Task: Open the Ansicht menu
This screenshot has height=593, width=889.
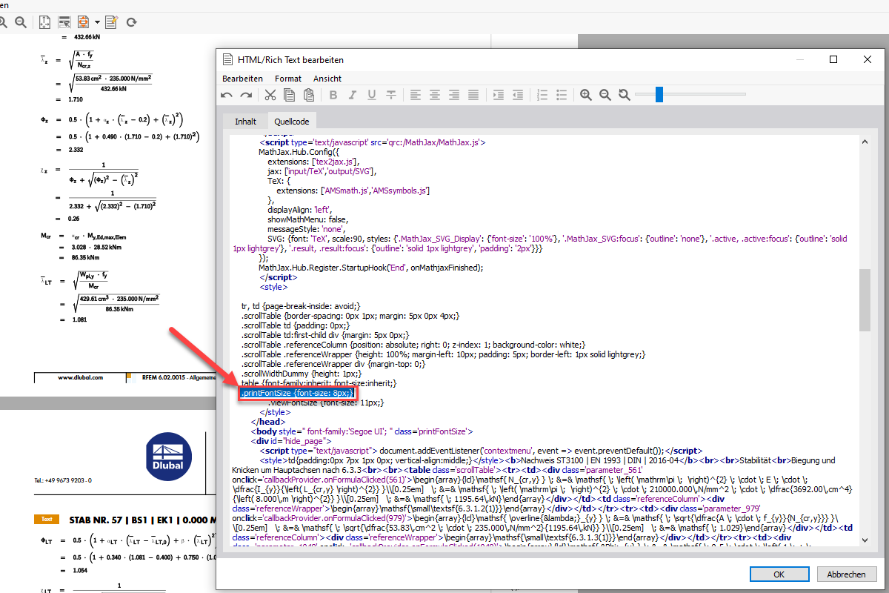Action: click(327, 79)
